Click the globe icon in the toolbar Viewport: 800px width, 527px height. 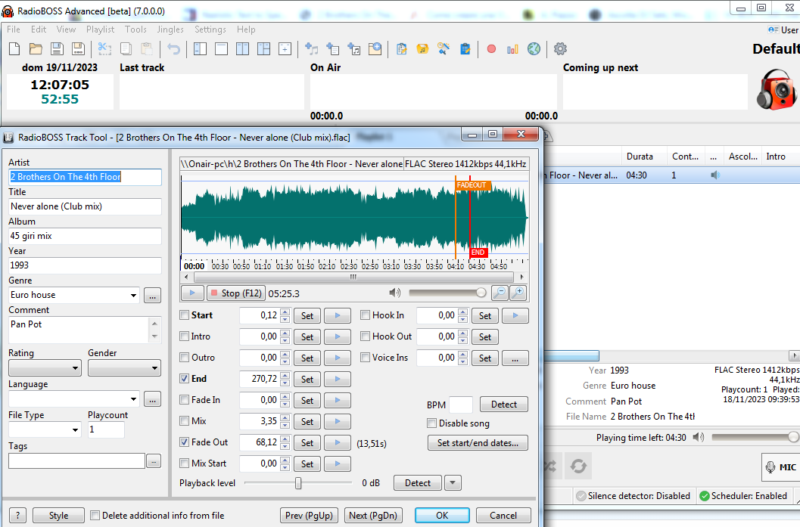point(534,49)
